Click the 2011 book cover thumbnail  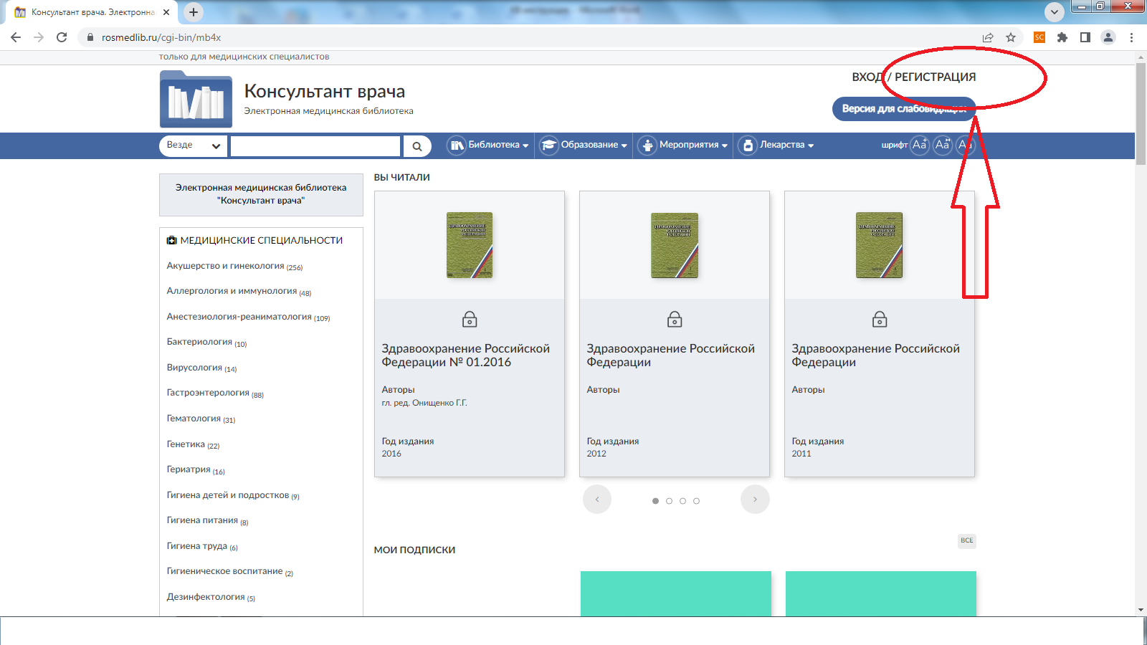tap(880, 245)
